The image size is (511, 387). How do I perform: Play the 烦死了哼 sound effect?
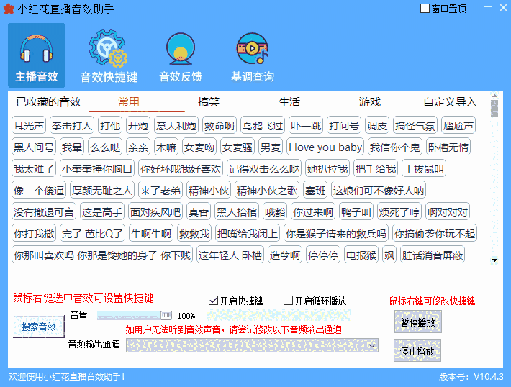pos(399,212)
